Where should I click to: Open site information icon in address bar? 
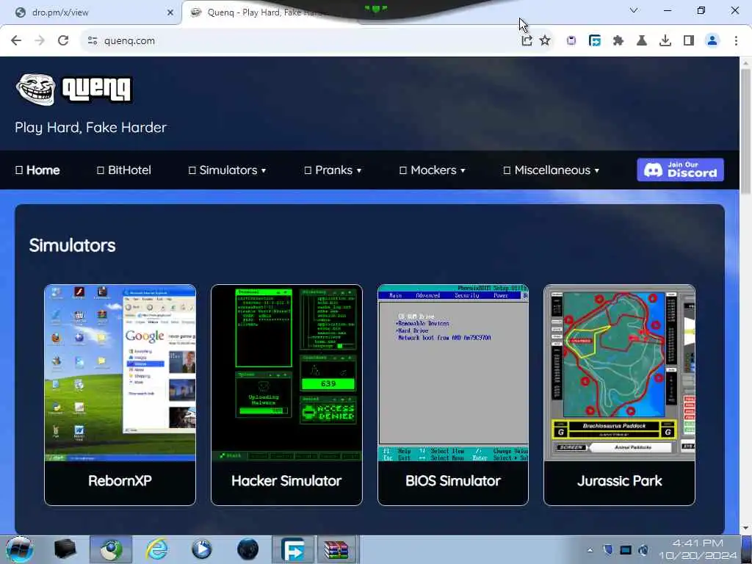pos(93,41)
